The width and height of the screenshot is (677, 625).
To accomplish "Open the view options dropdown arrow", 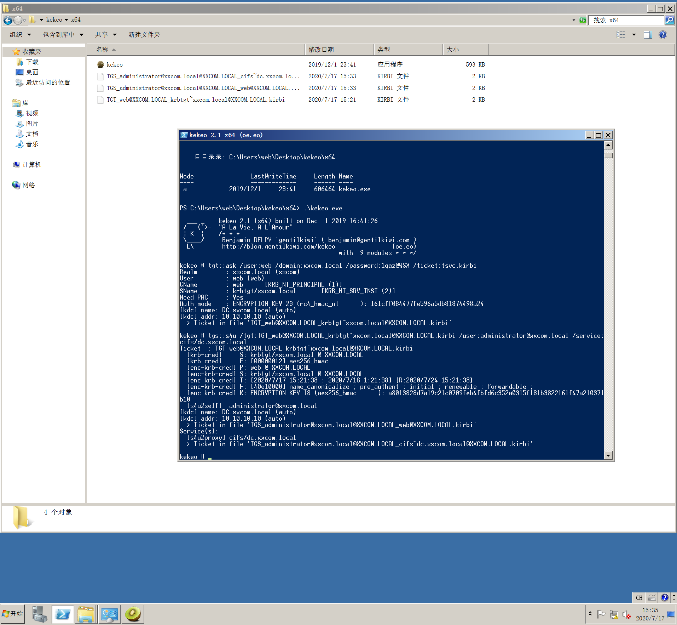I will (x=634, y=35).
